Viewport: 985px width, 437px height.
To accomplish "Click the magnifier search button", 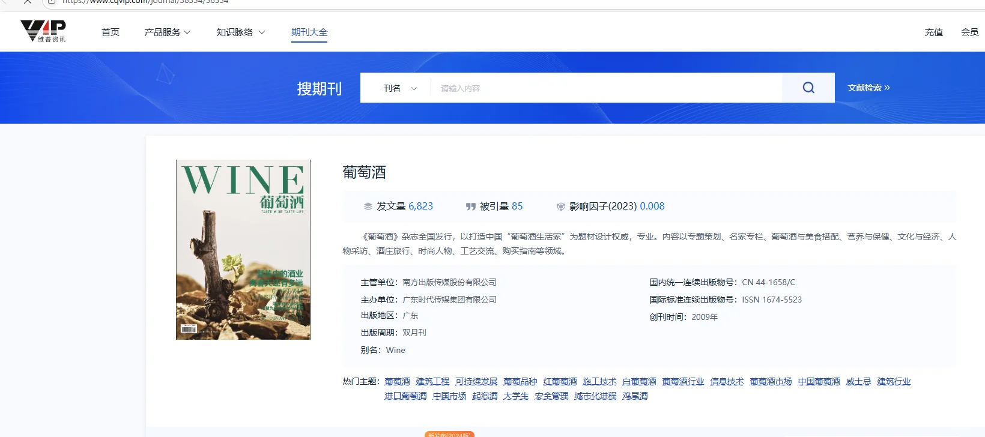I will [808, 88].
